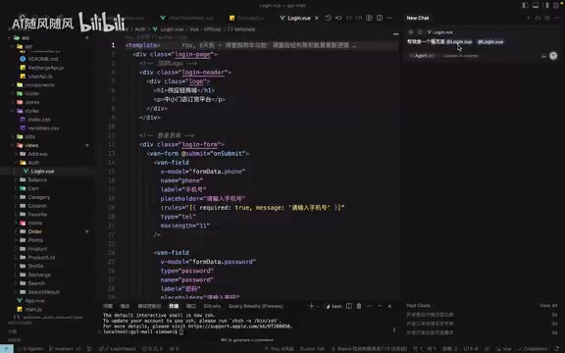Switch to the GitLens panel tab
The height and width of the screenshot is (353, 565).
point(212,306)
